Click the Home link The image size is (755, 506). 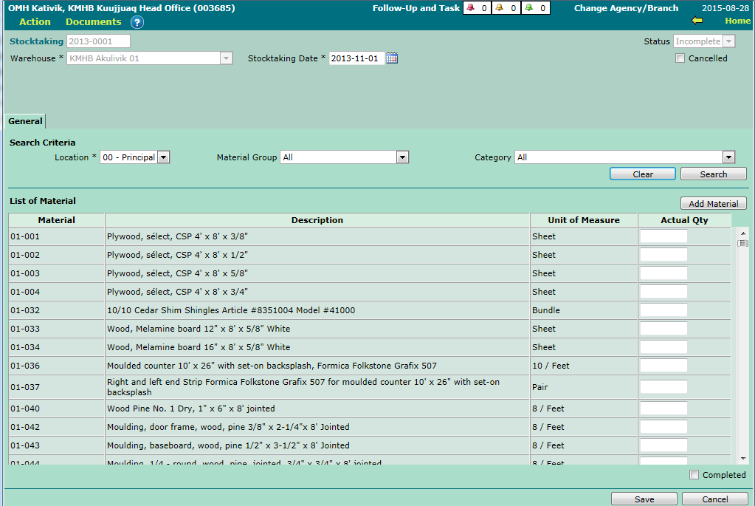click(x=737, y=21)
